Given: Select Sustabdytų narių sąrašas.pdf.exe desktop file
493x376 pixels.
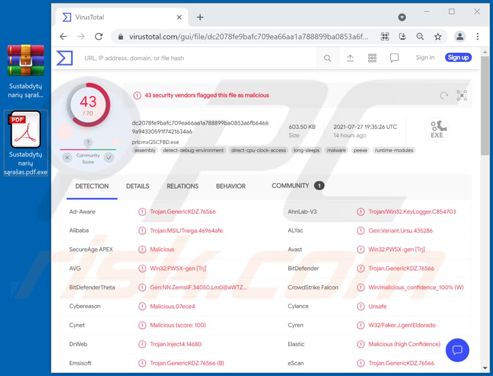Looking at the screenshot, I should [x=26, y=143].
